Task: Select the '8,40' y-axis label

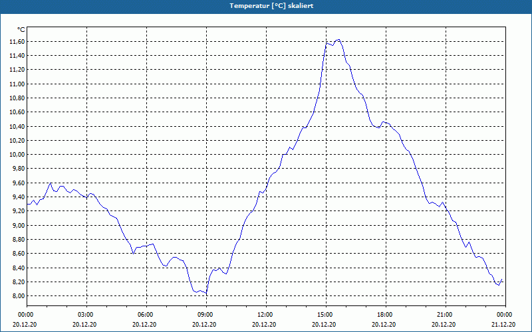Action: point(19,268)
